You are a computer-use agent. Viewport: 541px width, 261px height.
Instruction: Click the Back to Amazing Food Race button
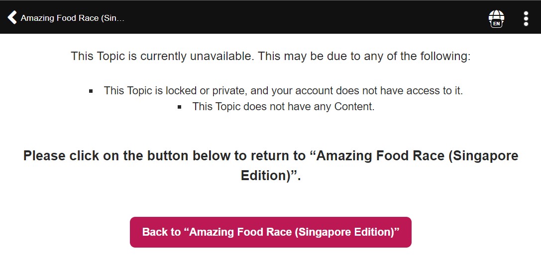tap(271, 232)
